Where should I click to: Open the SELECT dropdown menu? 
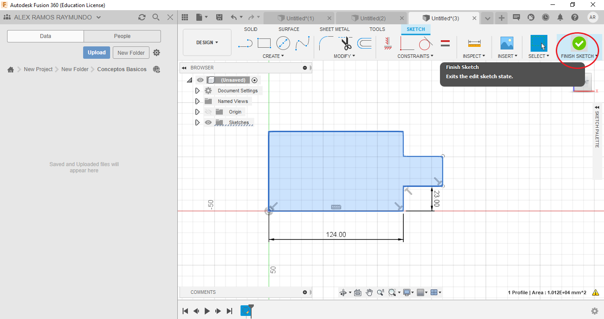point(539,56)
